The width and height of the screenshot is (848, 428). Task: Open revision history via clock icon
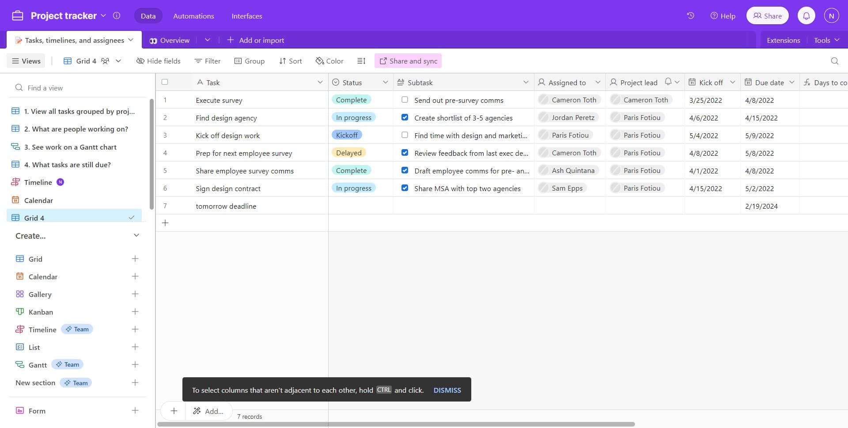click(x=690, y=15)
